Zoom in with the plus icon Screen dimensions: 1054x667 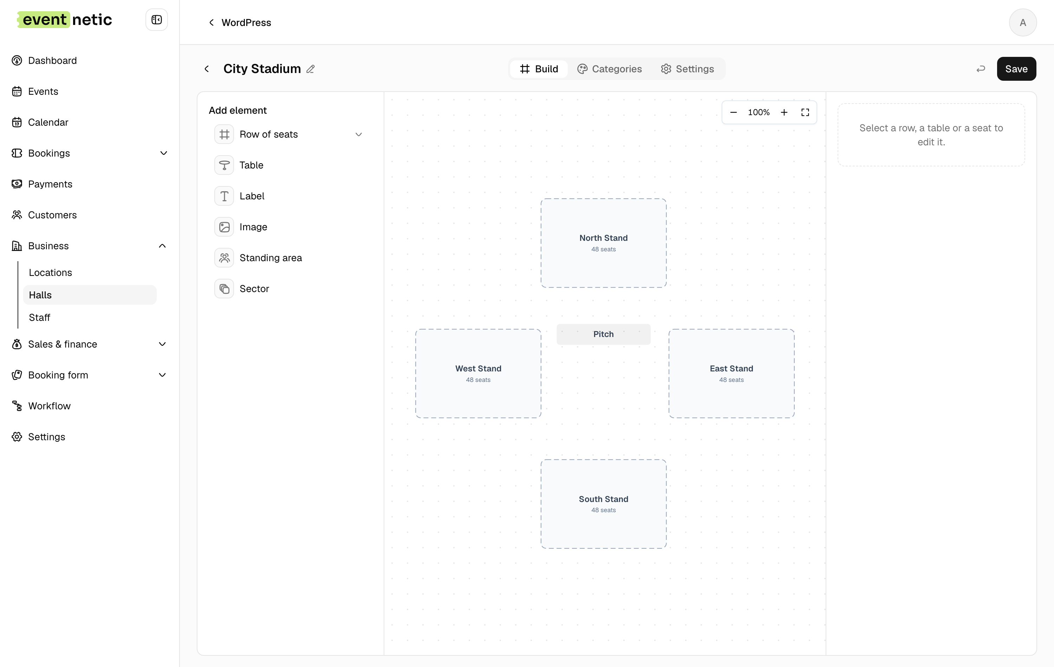coord(784,112)
